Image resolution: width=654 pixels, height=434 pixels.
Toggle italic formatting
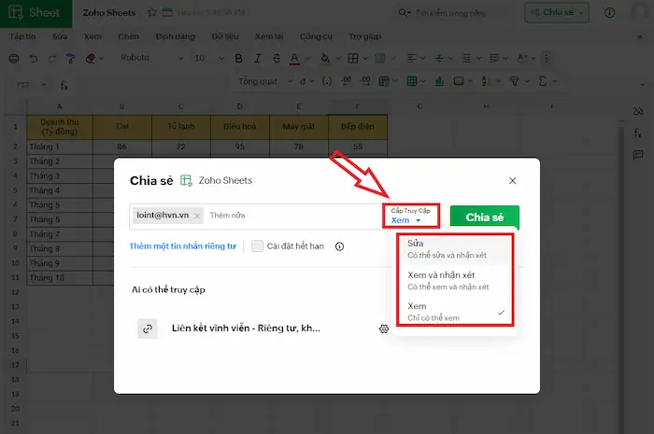258,58
